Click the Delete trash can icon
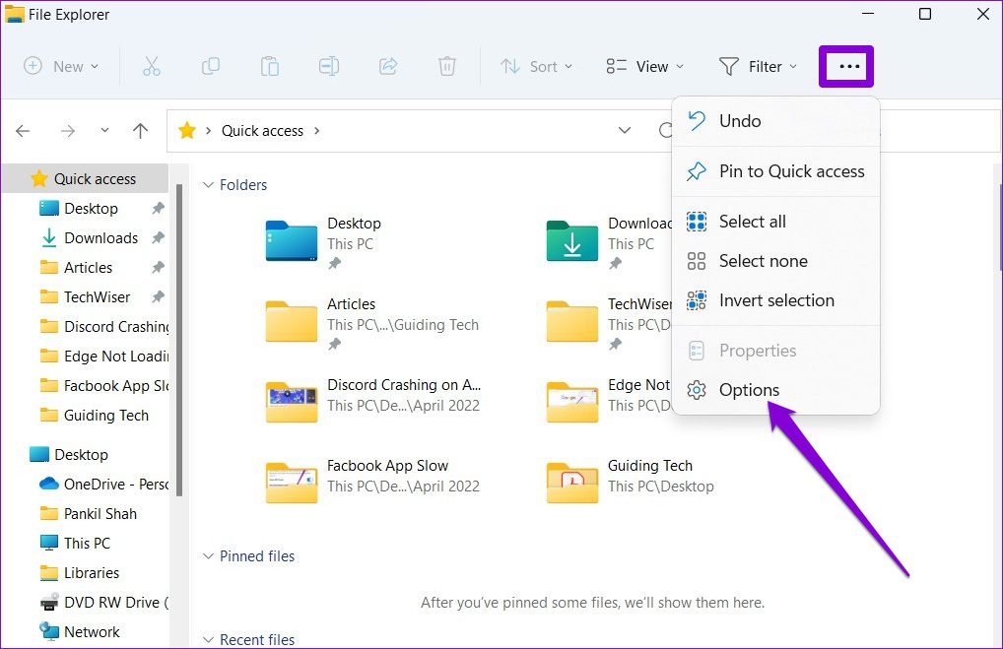The image size is (1003, 649). click(x=447, y=67)
